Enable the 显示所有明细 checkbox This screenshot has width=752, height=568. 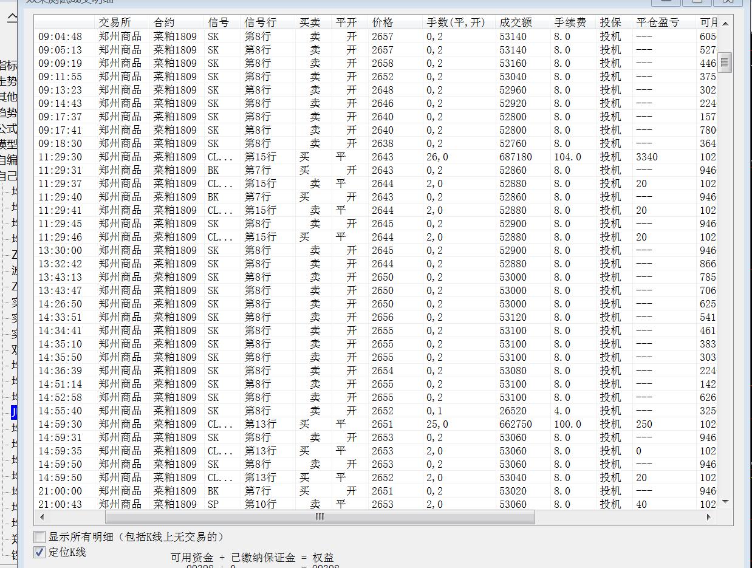tap(40, 537)
